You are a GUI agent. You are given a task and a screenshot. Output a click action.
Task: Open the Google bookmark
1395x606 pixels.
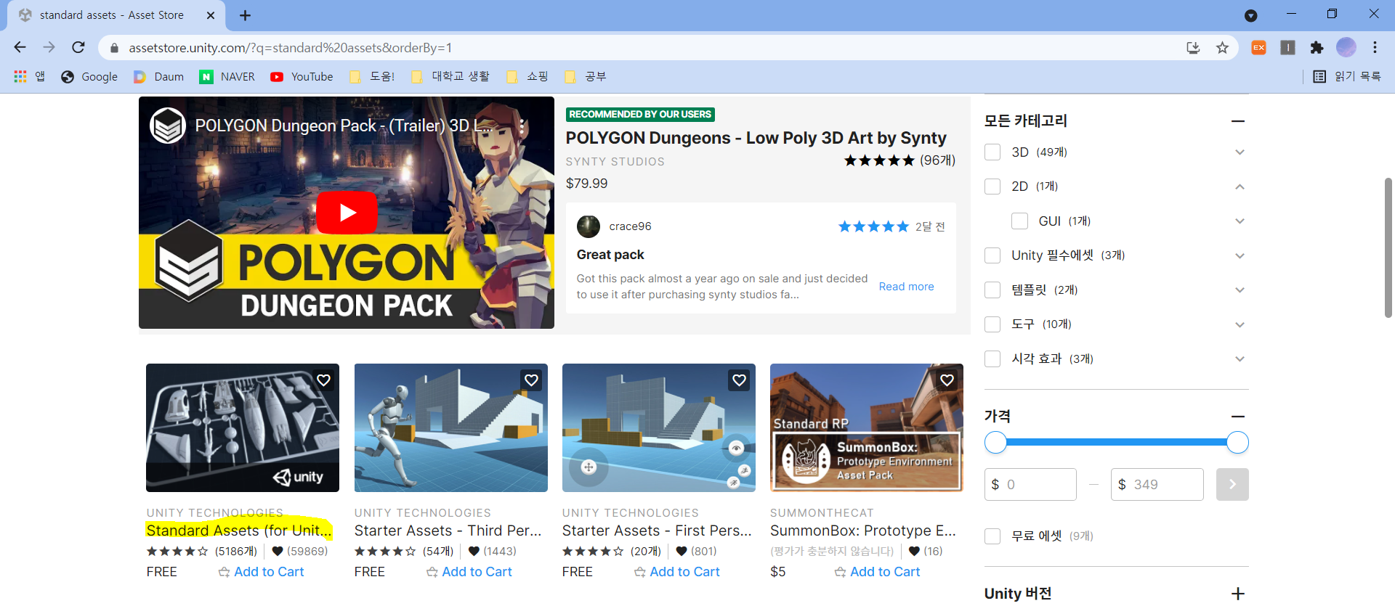point(89,76)
